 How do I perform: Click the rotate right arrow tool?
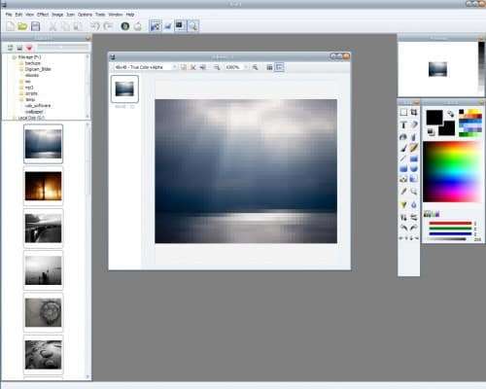(x=414, y=228)
